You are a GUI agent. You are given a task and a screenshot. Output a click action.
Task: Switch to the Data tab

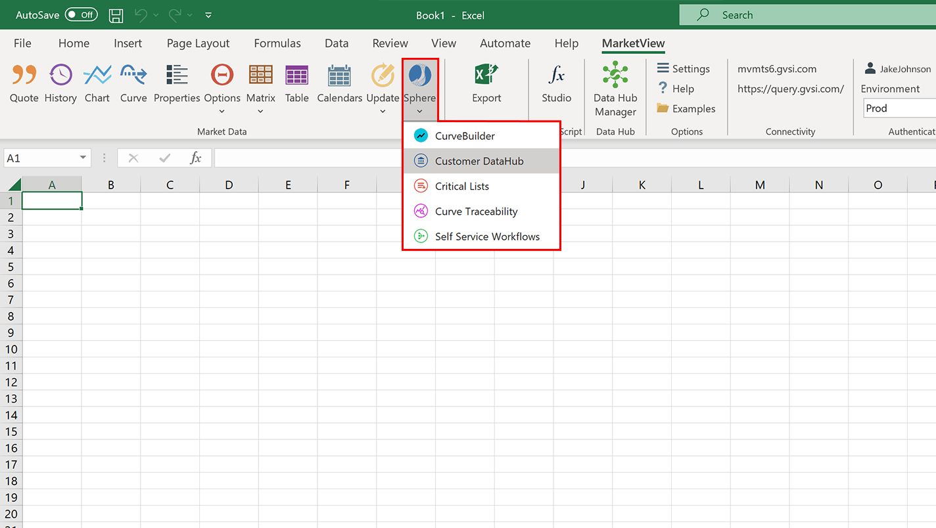tap(337, 43)
